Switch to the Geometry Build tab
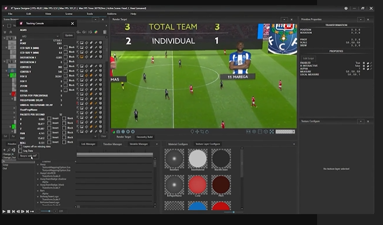Screen dimensions: 383x225 144,137
